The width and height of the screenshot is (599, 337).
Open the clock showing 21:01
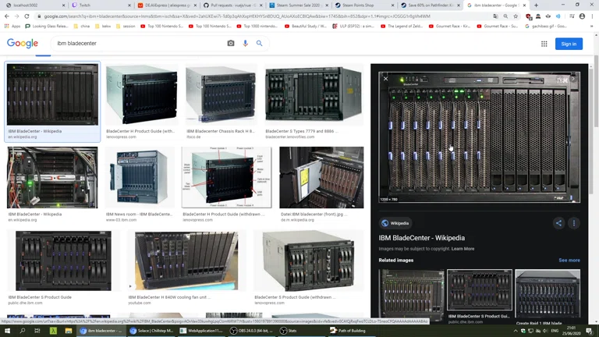(572, 331)
